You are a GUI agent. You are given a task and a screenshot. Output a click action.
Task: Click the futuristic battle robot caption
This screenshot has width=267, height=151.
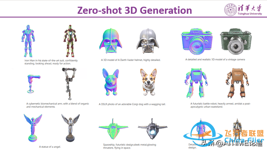(220, 105)
